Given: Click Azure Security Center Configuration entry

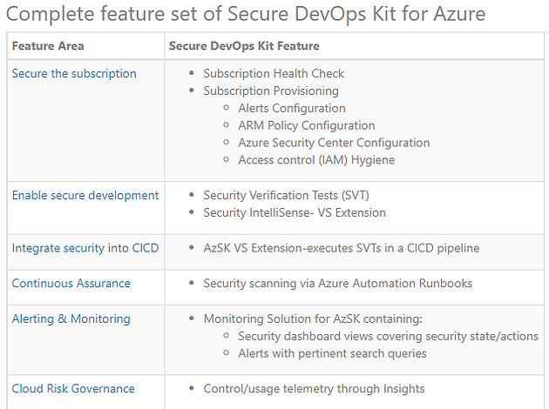Looking at the screenshot, I should 334,143.
